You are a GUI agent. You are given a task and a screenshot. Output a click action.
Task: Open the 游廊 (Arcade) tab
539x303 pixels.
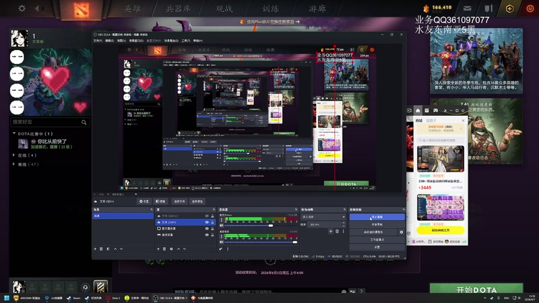coord(317,9)
